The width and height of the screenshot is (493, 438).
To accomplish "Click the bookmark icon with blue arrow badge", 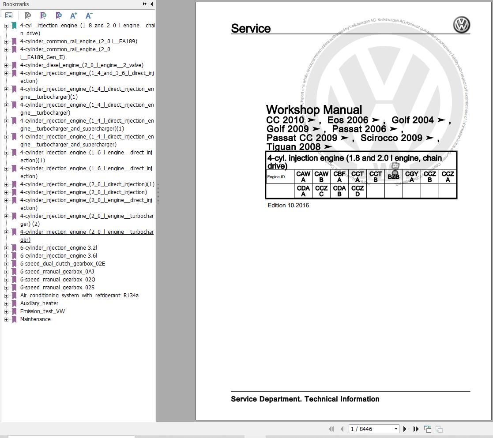I will 59,15.
